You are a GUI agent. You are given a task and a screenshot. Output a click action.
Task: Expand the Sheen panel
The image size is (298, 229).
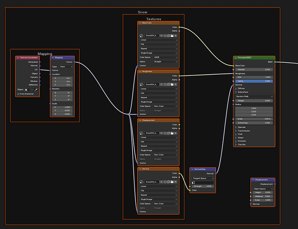pyautogui.click(x=236, y=138)
